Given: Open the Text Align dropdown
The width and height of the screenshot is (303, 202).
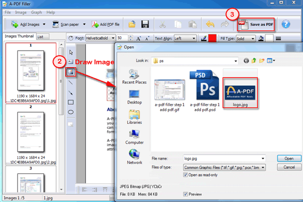Looking at the screenshot, I should tap(185, 39).
